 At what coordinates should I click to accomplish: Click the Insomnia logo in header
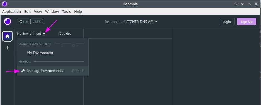(8, 21)
